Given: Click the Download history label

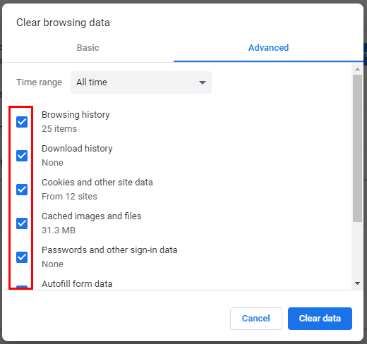Looking at the screenshot, I should coord(77,149).
